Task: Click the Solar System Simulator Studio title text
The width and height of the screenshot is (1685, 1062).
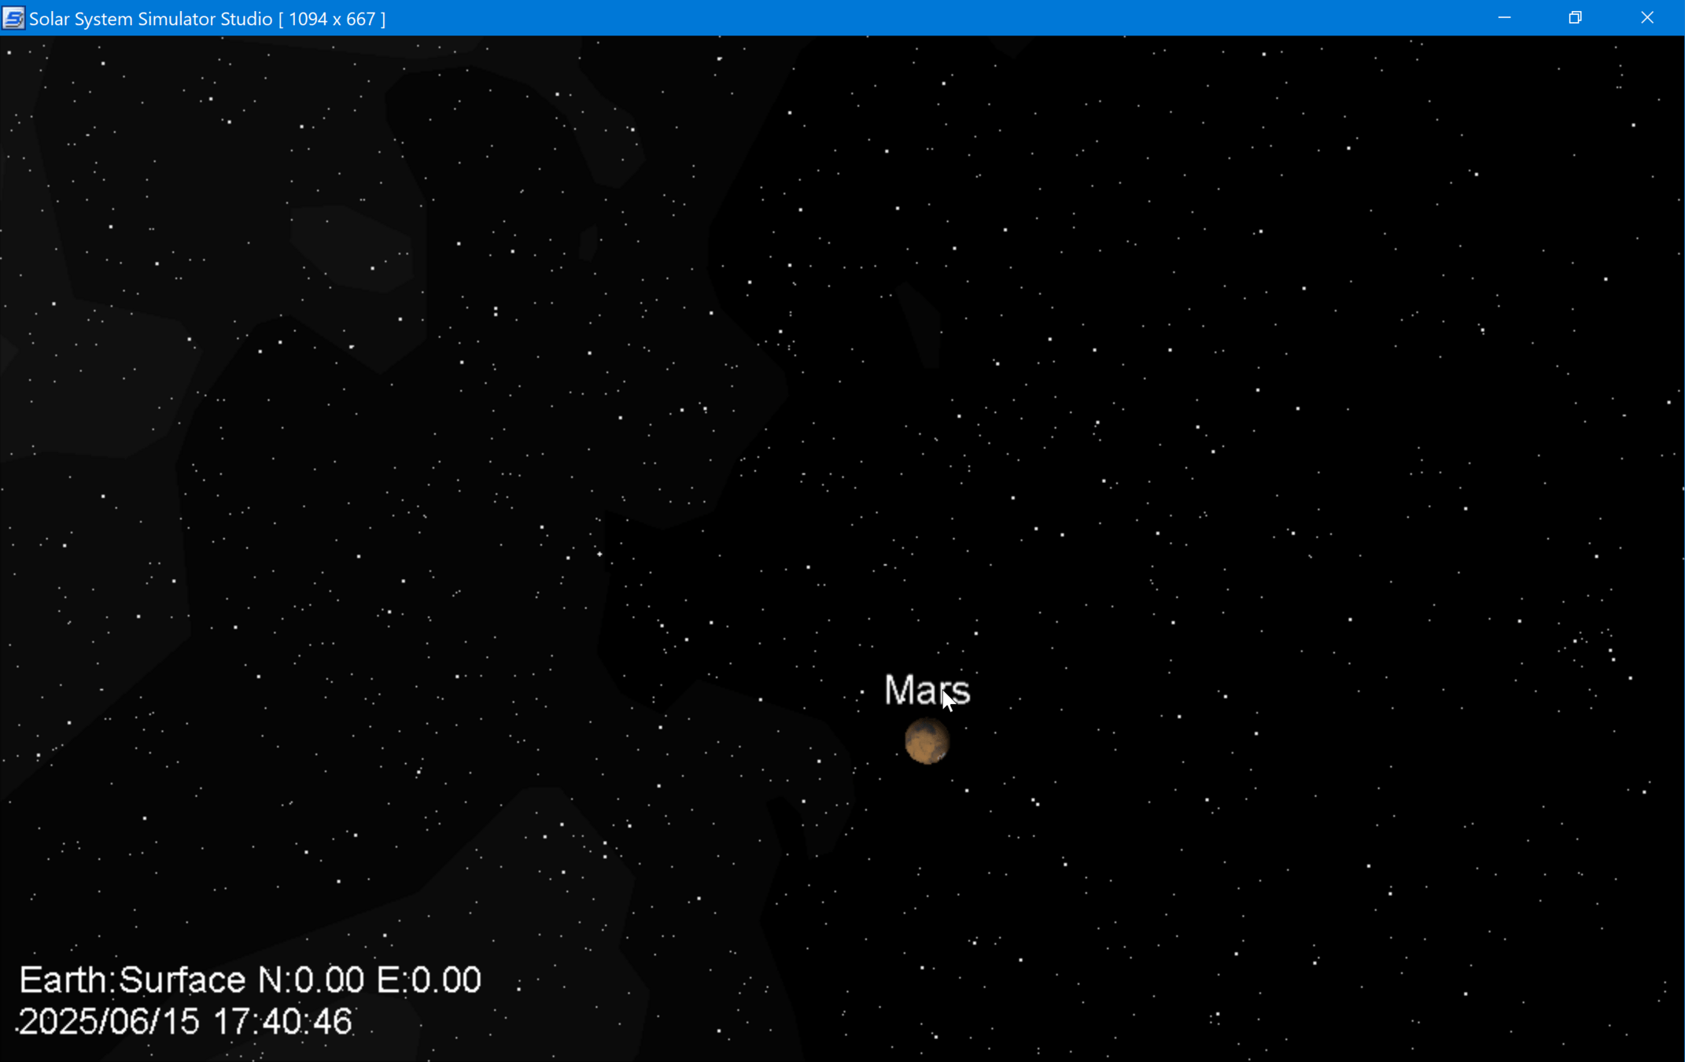Action: 150,19
